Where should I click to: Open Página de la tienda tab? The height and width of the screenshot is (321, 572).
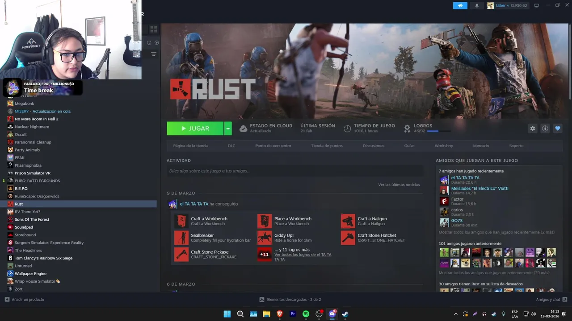(x=190, y=146)
